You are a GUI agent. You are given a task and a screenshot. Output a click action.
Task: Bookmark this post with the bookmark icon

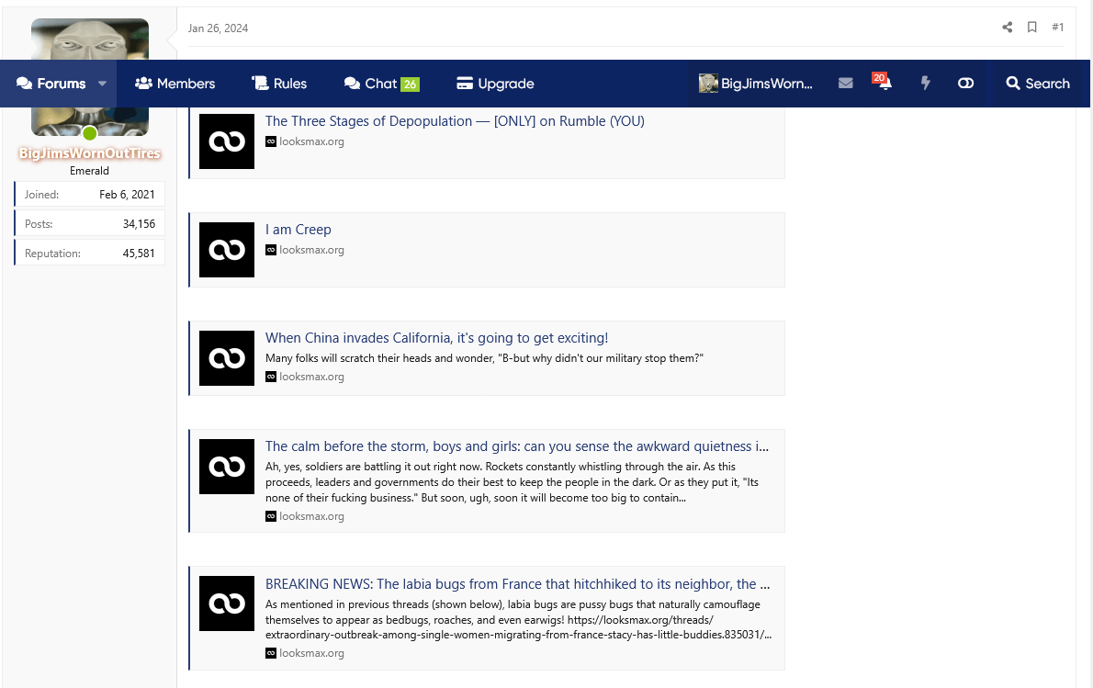coord(1032,28)
